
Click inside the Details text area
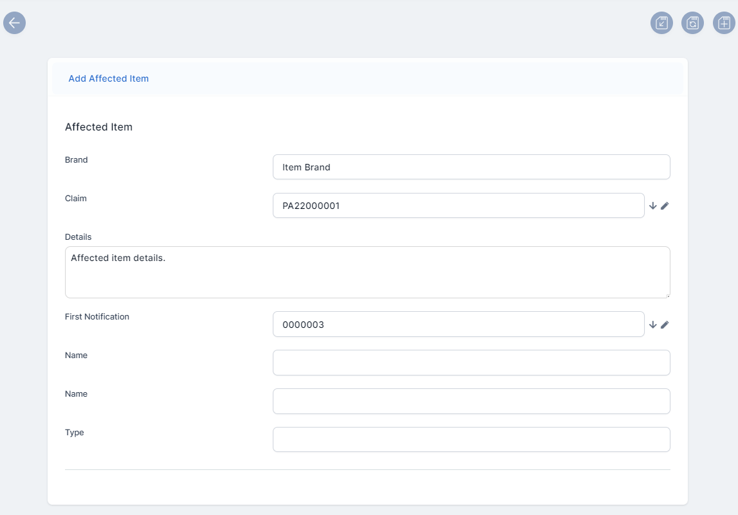coord(367,272)
